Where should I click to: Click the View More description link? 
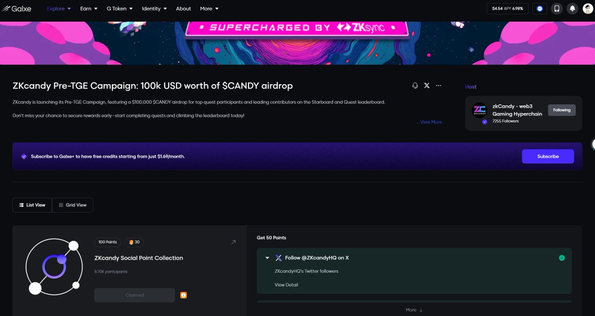click(429, 122)
